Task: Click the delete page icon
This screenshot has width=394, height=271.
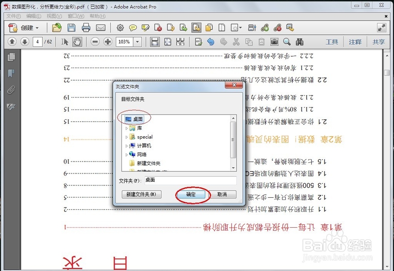Action: pyautogui.click(x=158, y=28)
